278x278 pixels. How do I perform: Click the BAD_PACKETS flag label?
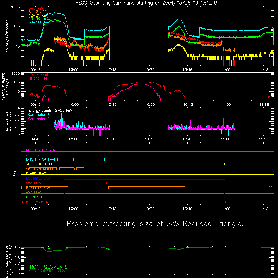(x=38, y=202)
